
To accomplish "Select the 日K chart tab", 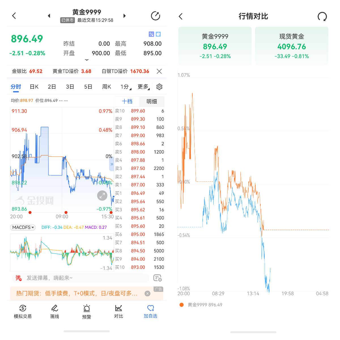I will coord(34,87).
